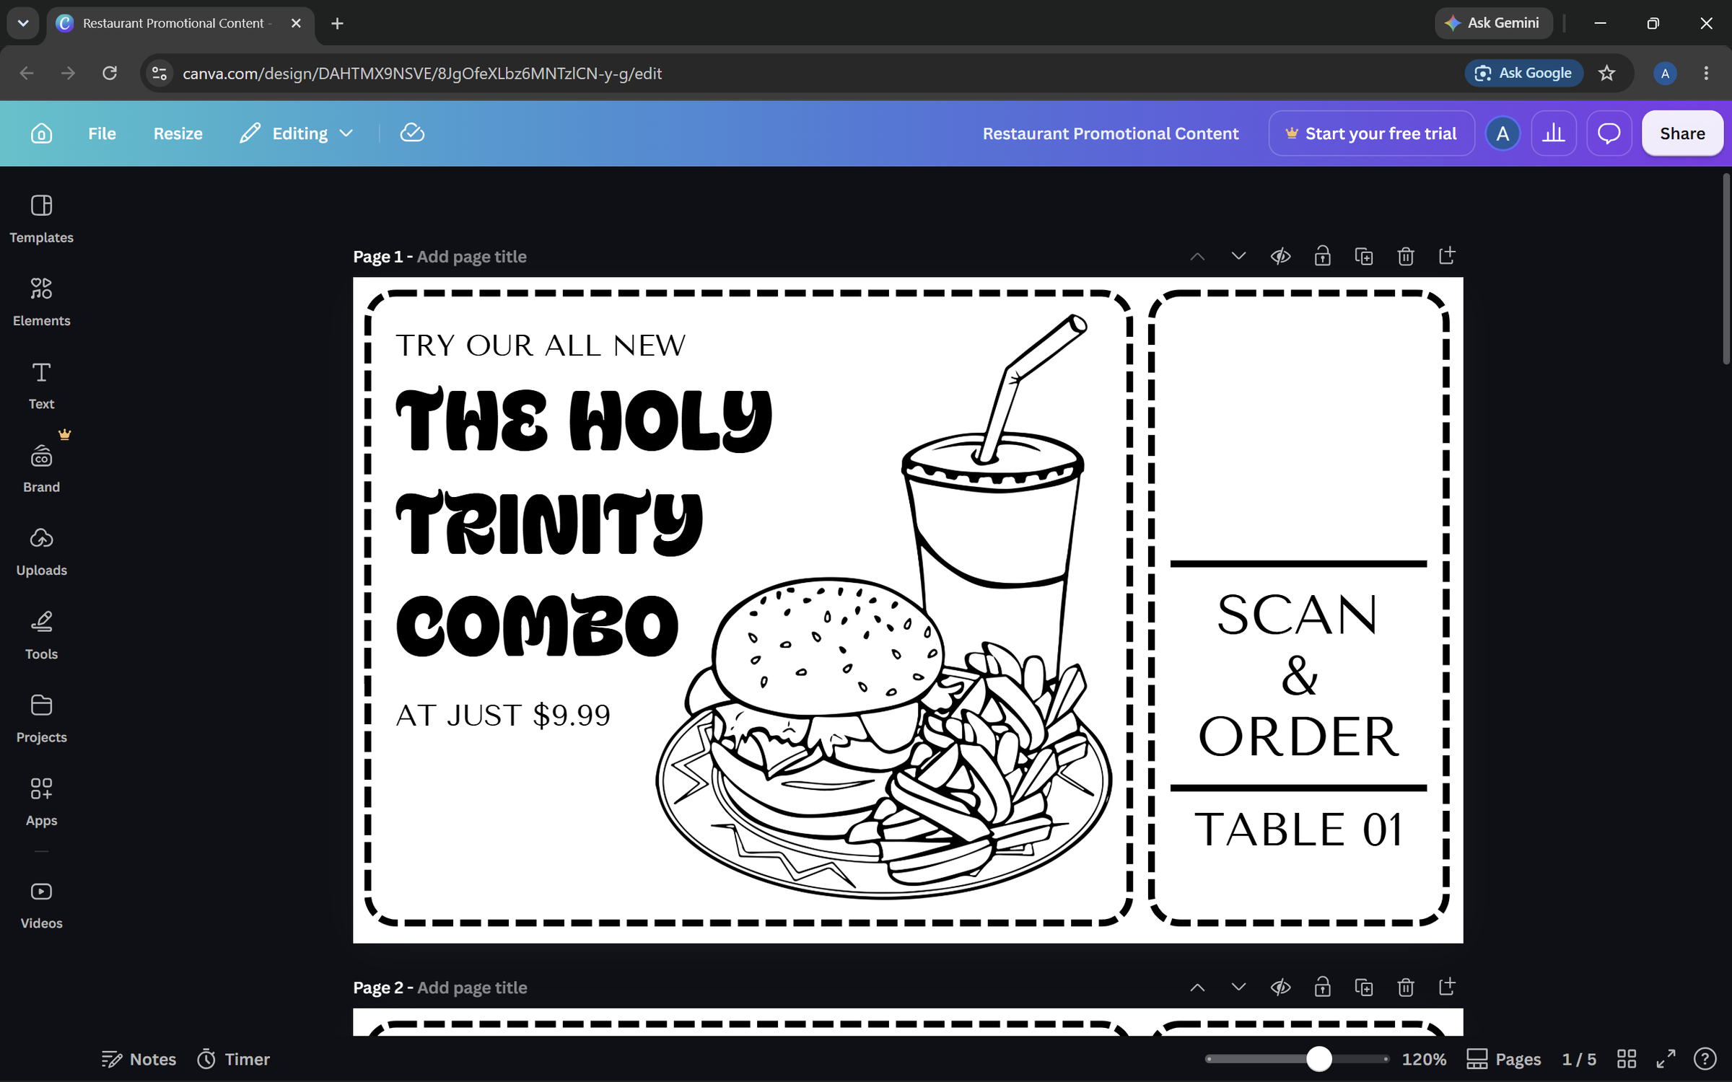This screenshot has width=1732, height=1082.
Task: Open grid view of pages
Action: point(1627,1059)
